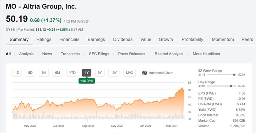Select the YTD chart range
This screenshot has width=256, height=133.
click(x=72, y=73)
